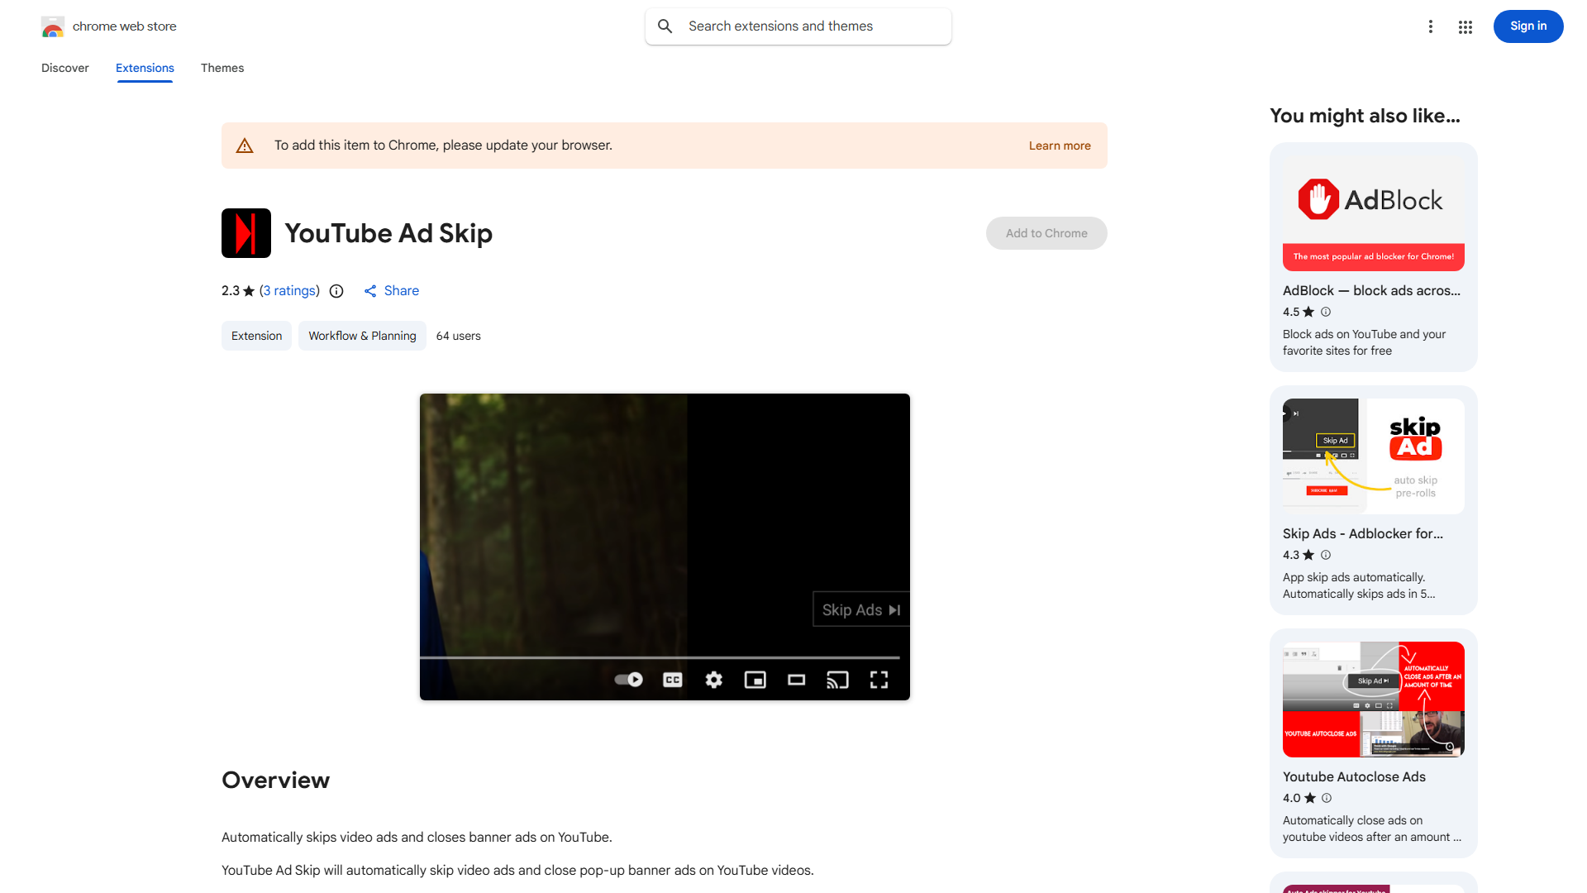Click the Share icon for the extension

pos(369,291)
